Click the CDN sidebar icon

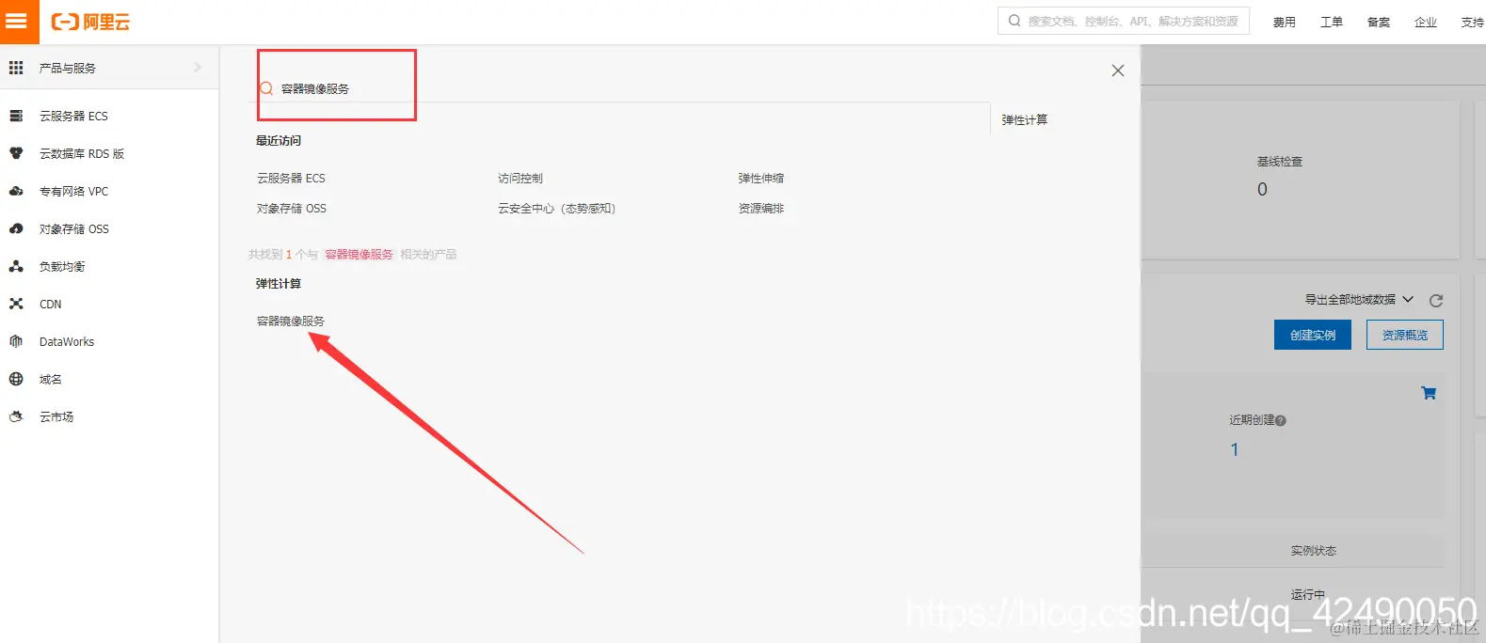tap(16, 304)
